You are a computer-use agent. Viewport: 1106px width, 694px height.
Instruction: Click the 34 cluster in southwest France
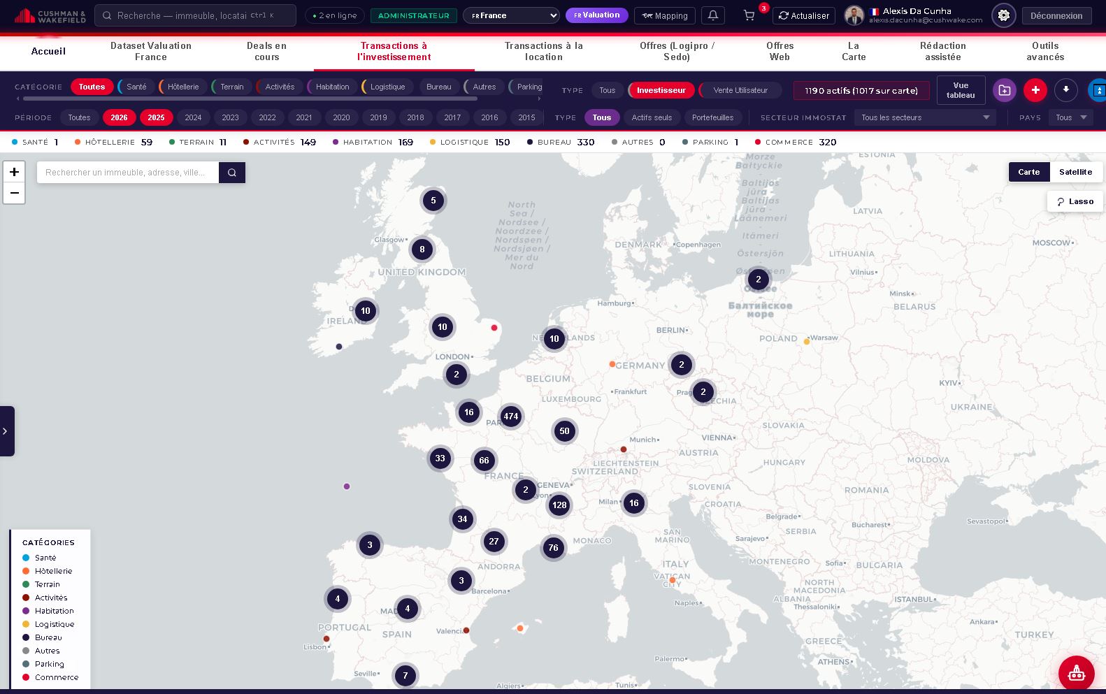click(x=462, y=519)
